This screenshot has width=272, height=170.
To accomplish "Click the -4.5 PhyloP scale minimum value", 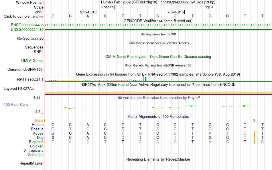I will (37, 112).
